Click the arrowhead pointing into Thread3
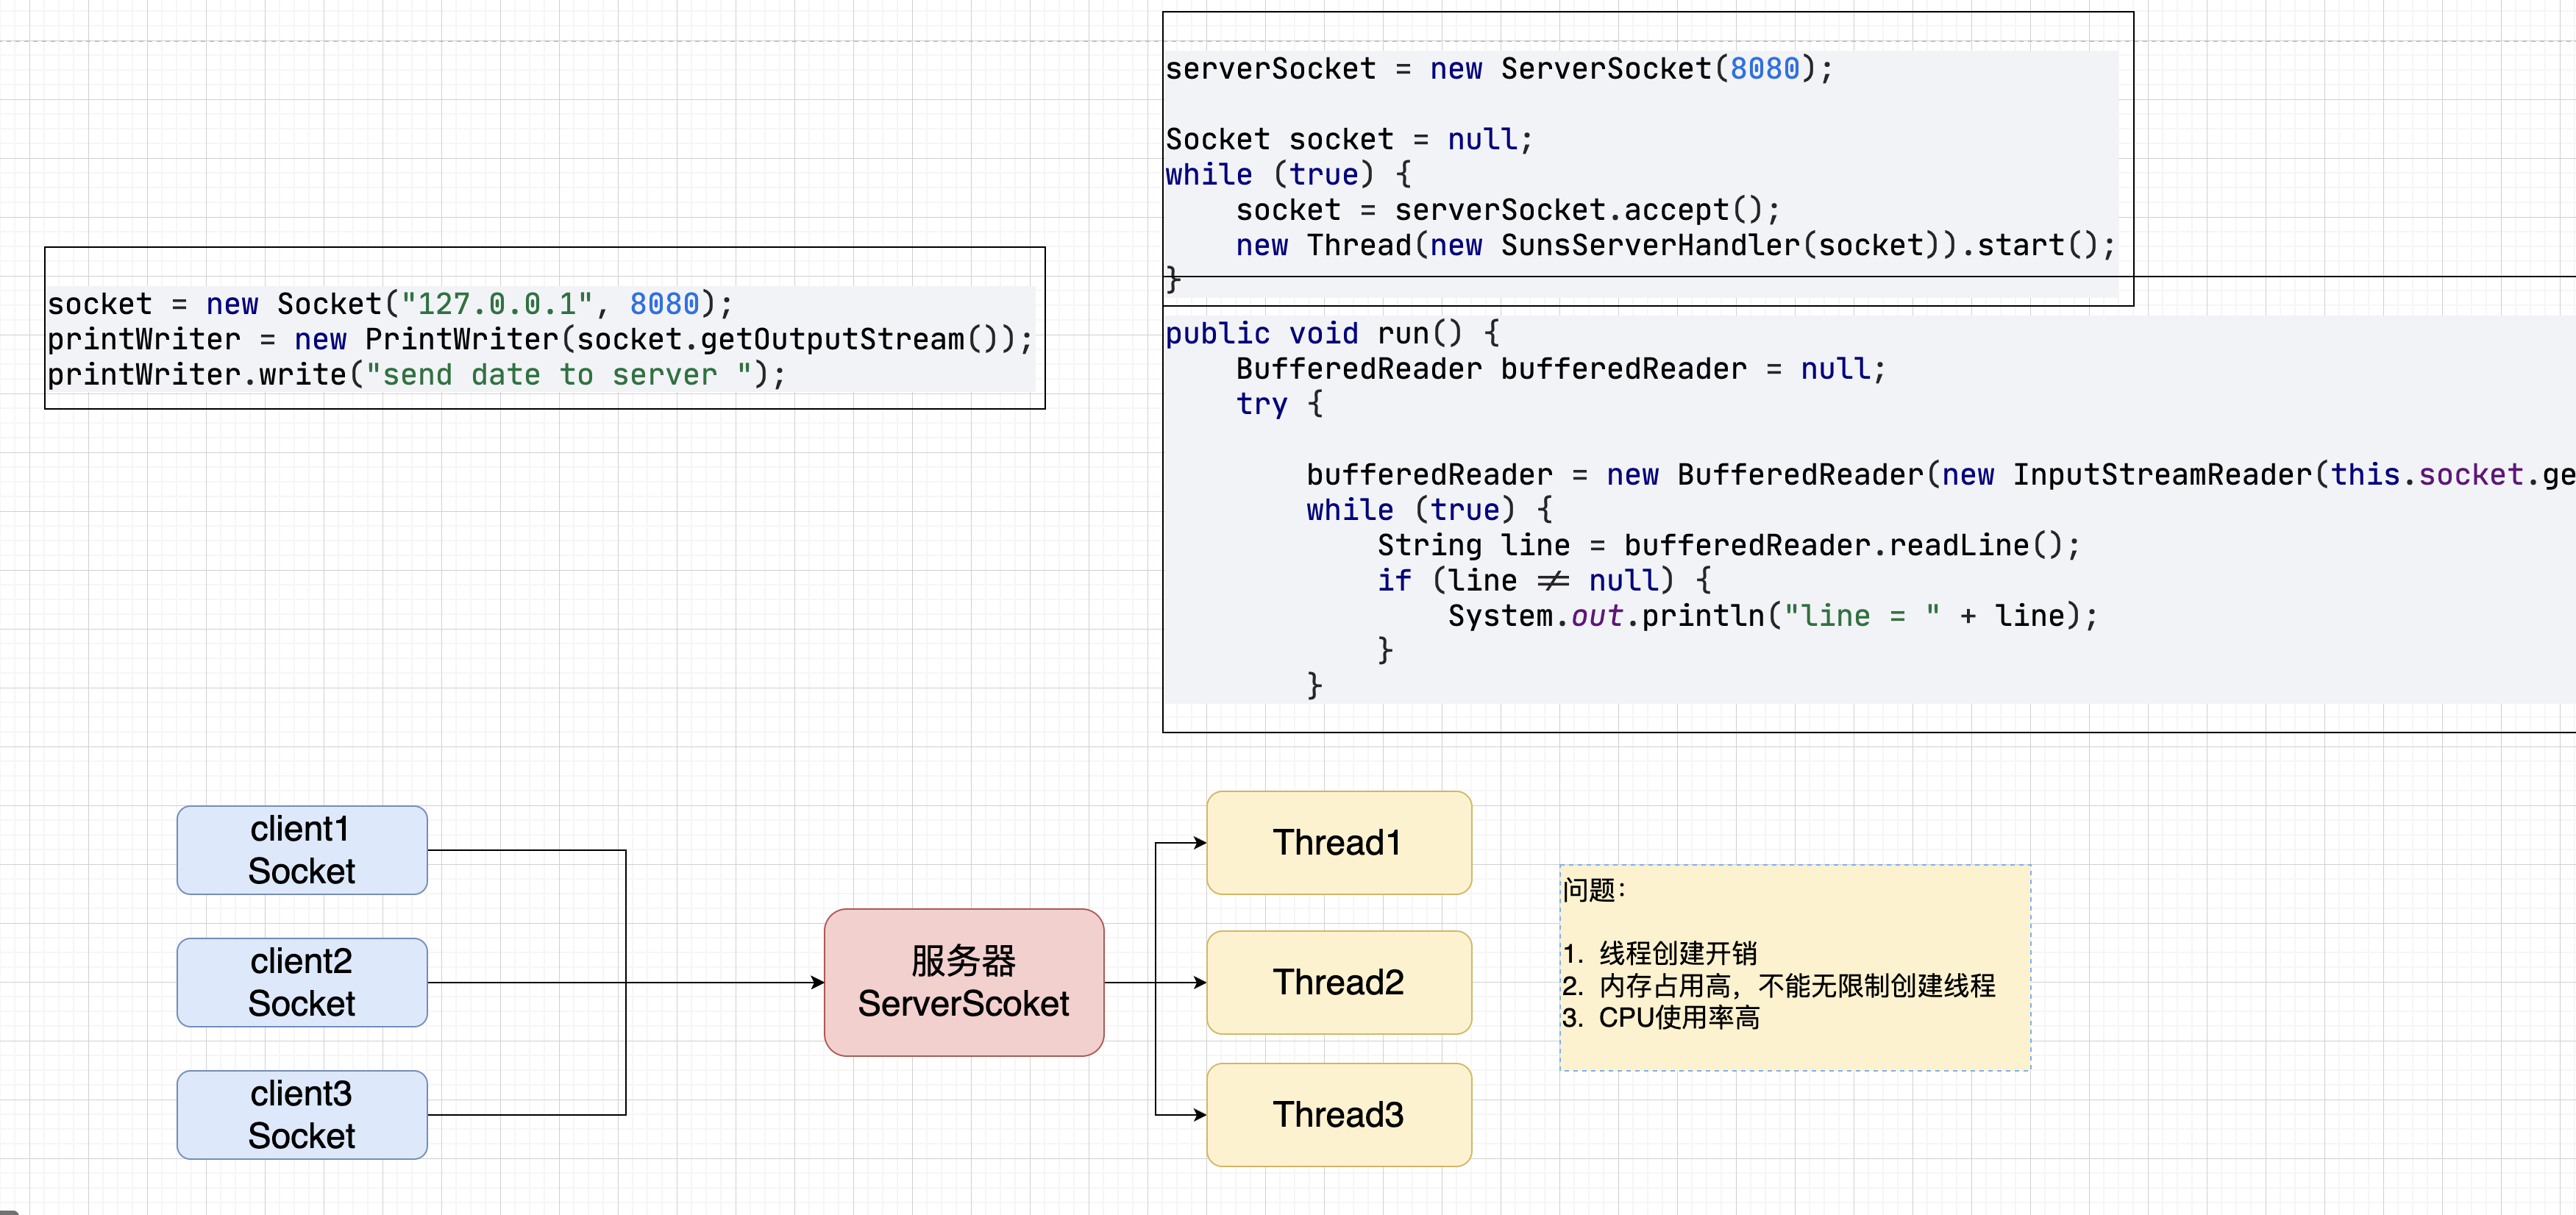The image size is (2576, 1215). (1199, 1114)
